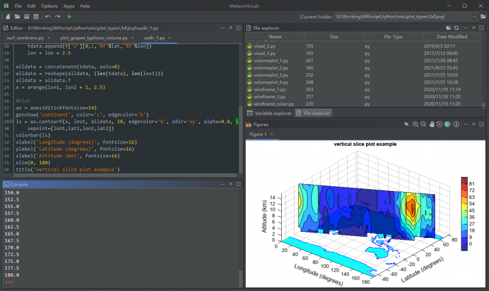Activate the Pan hand tool in Figures
Screen dimensions: 489x291
(431, 124)
